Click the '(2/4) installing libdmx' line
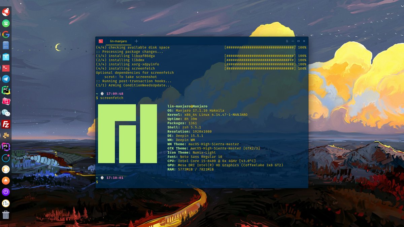 pos(201,60)
